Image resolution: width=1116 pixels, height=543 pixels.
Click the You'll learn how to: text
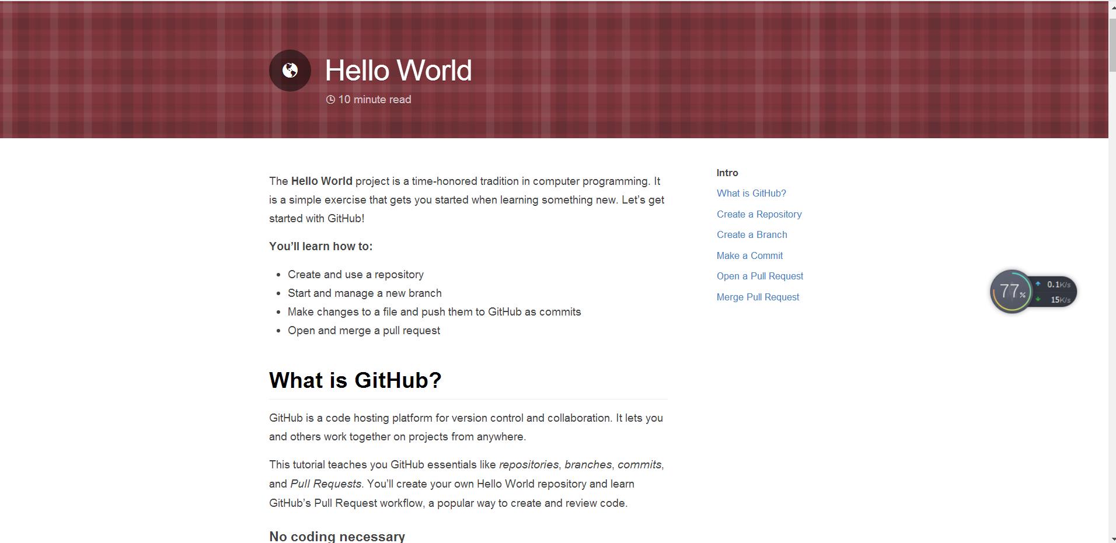point(320,246)
